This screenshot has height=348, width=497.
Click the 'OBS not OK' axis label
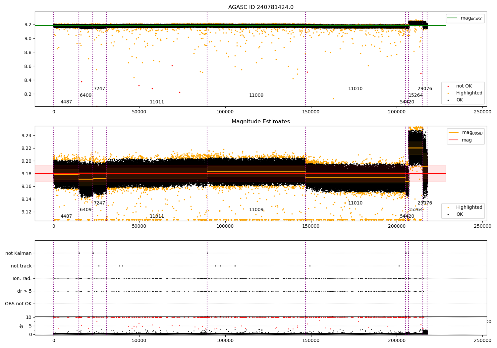(18, 304)
